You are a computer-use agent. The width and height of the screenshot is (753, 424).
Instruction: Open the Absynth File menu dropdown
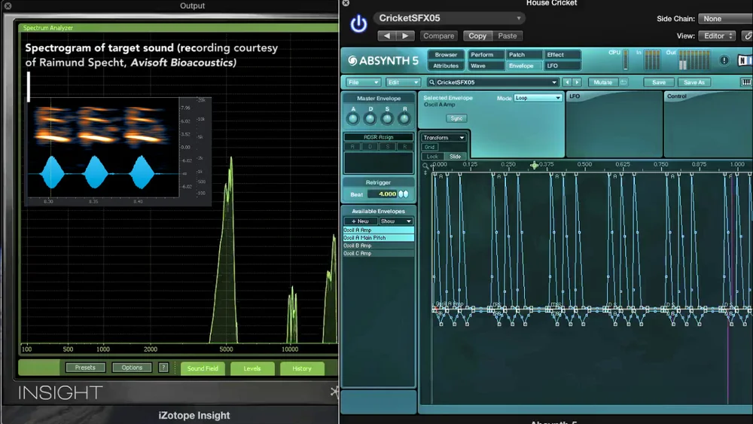(x=363, y=83)
